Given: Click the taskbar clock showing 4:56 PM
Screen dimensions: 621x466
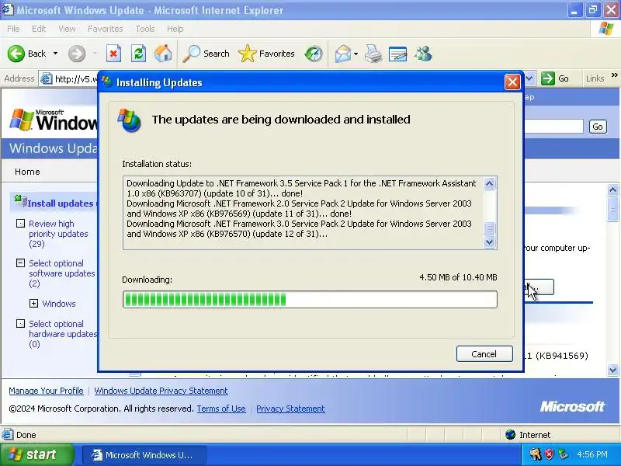Looking at the screenshot, I should (x=592, y=454).
